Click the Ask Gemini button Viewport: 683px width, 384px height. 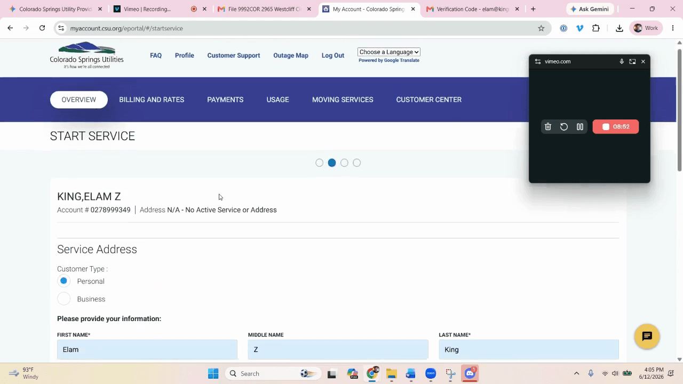[590, 9]
